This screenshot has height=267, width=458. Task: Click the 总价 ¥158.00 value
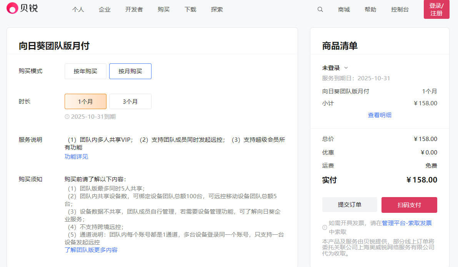(x=426, y=139)
